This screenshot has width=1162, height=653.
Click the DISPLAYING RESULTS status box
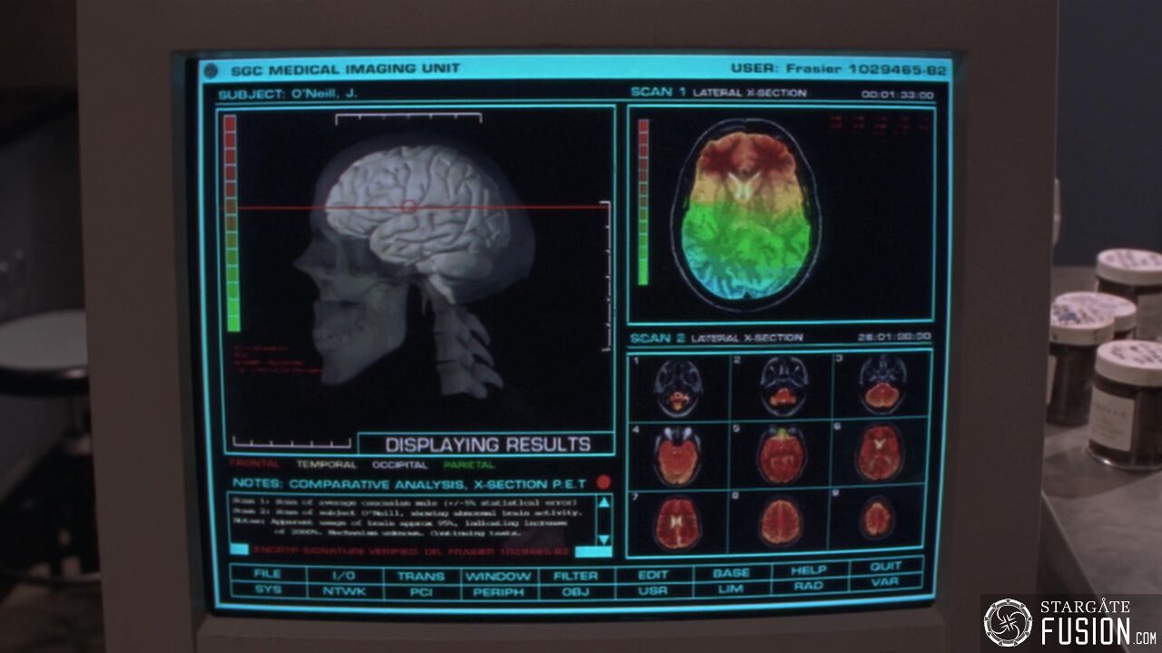coord(487,444)
